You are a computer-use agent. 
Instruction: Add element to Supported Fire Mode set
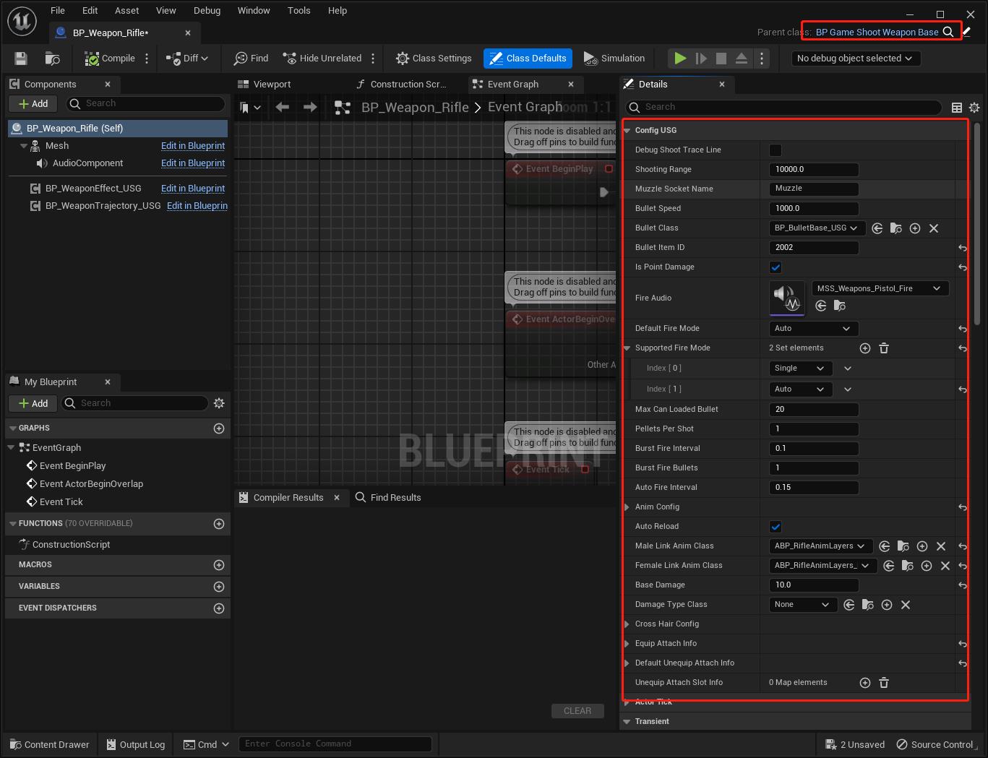pyautogui.click(x=865, y=348)
